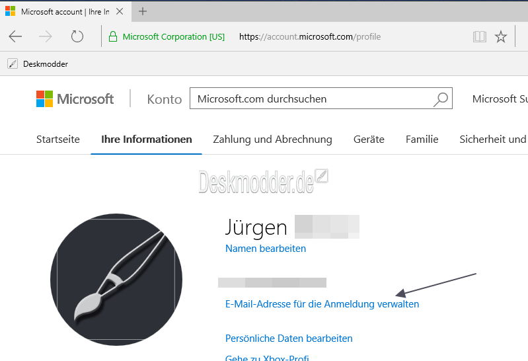Click the search magnifier icon
Screen dimensions: 528x361
[441, 99]
